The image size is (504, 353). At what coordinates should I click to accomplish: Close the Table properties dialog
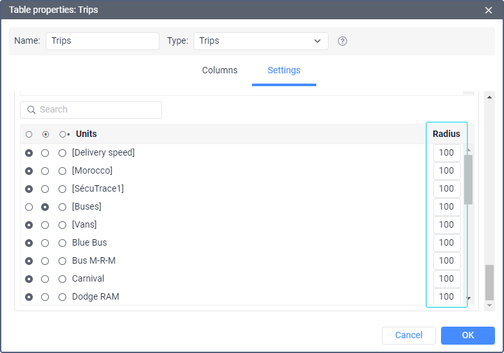click(489, 10)
